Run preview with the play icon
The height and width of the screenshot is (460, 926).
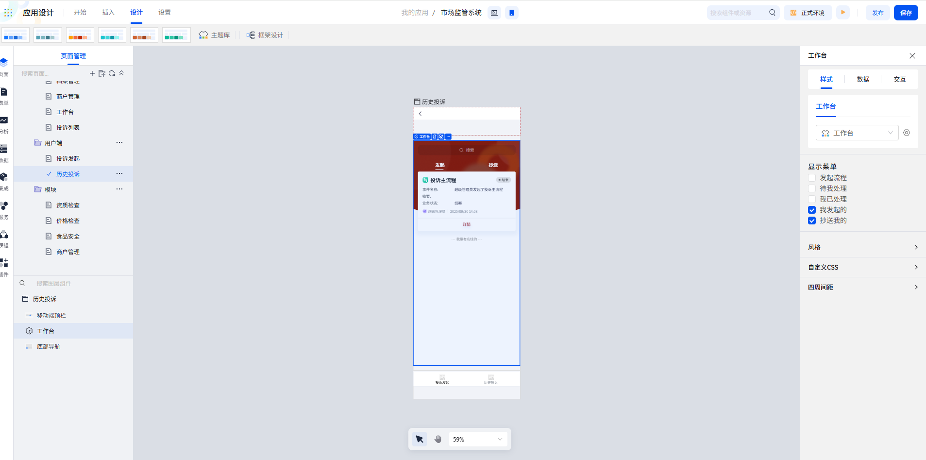pos(843,13)
